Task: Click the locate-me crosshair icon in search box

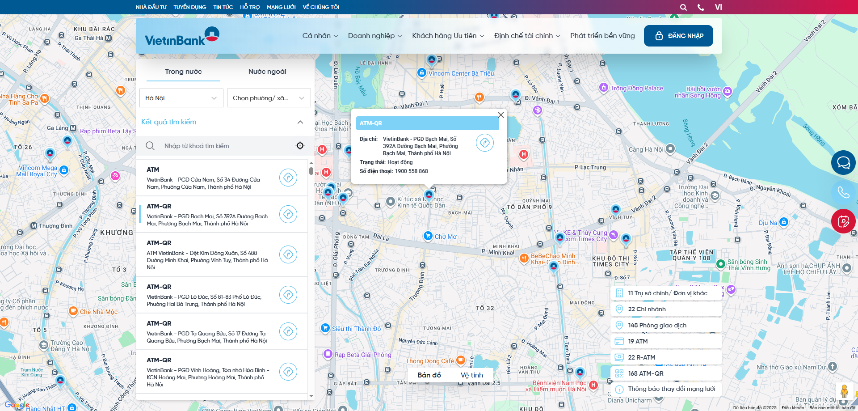Action: 300,146
